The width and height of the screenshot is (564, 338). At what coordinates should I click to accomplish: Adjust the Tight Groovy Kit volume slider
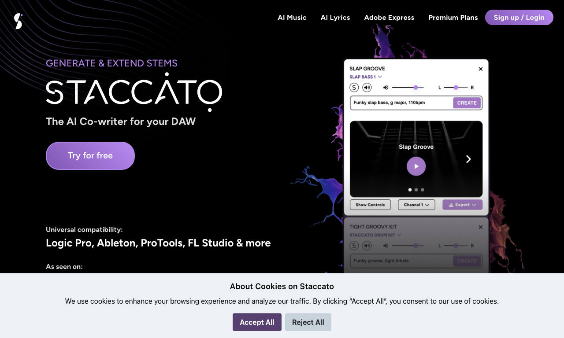click(408, 246)
